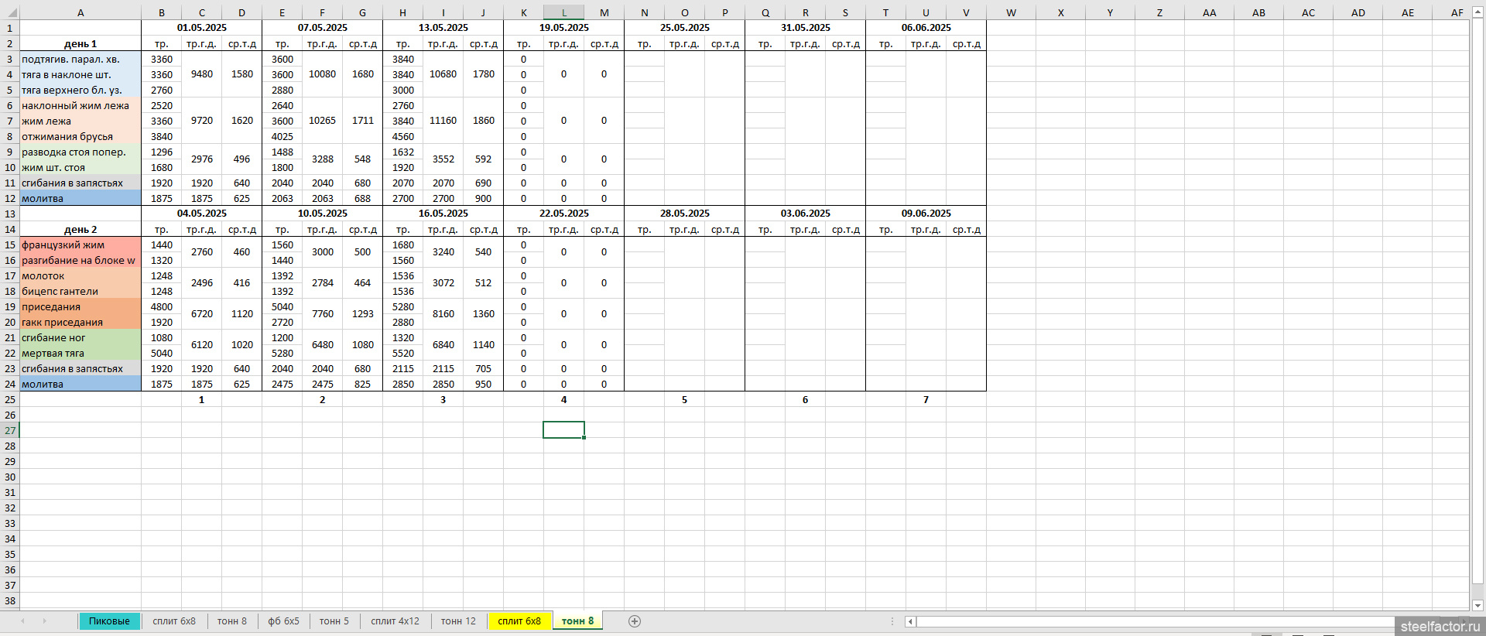The height and width of the screenshot is (636, 1486).
Task: Switch to the тонн 12 sheet tab
Action: 458,621
